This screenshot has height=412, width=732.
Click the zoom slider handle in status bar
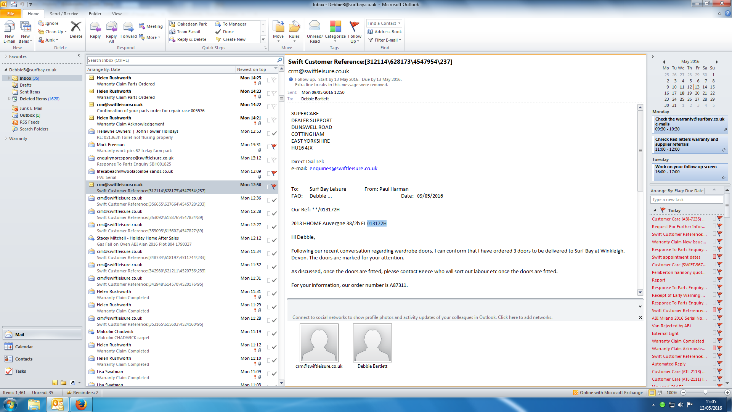pos(705,392)
